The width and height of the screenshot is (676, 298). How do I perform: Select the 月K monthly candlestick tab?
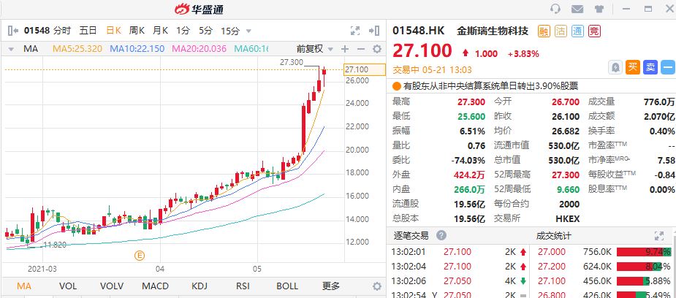[160, 31]
